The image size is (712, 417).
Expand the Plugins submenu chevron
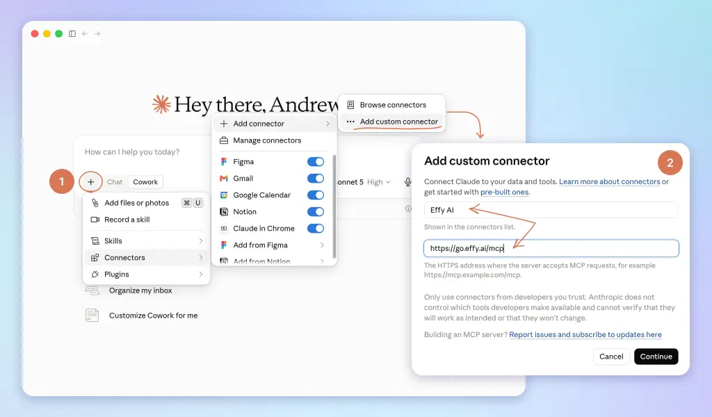click(x=201, y=274)
